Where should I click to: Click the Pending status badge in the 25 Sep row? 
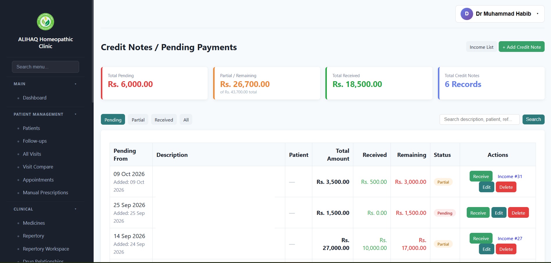coord(445,213)
